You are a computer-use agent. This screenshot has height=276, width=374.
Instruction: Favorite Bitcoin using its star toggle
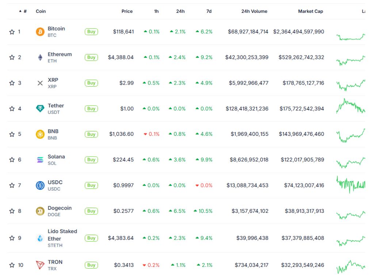[12, 31]
